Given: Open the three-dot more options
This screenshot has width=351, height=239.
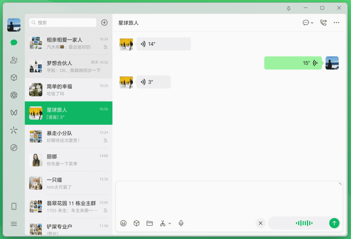Looking at the screenshot, I should click(x=336, y=23).
